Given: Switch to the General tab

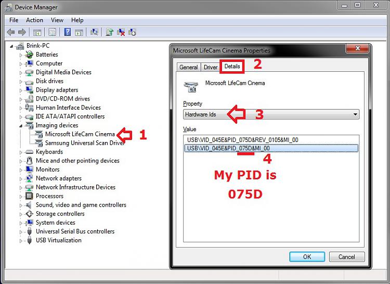Looking at the screenshot, I should click(189, 67).
